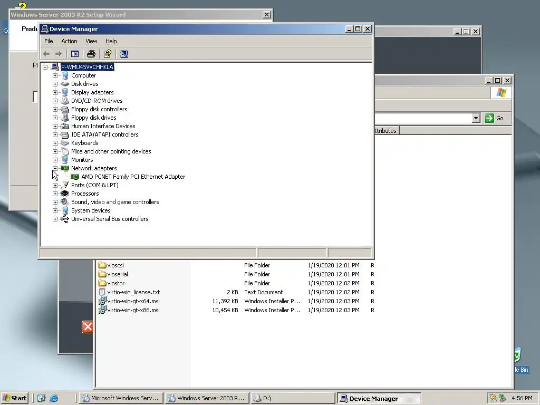Select root node P-WMU4SVVCHHKLA

(87, 67)
